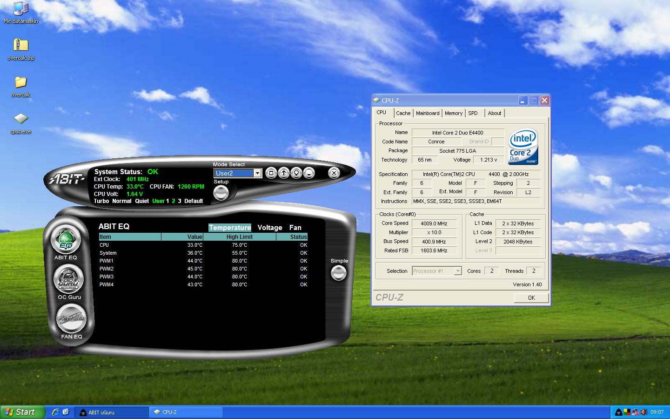670x419 pixels.
Task: Click the up-arrow icon in uGuru
Action: pos(283,173)
